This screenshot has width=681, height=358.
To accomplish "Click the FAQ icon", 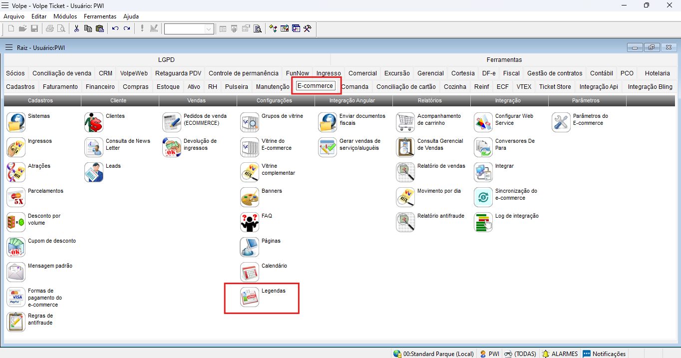I will tap(250, 222).
